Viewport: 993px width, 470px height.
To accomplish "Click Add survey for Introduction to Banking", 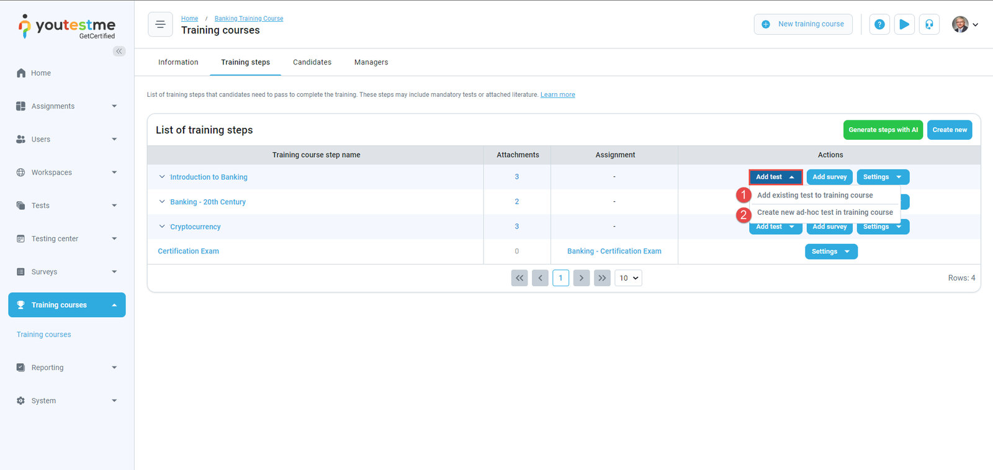I will tap(830, 177).
